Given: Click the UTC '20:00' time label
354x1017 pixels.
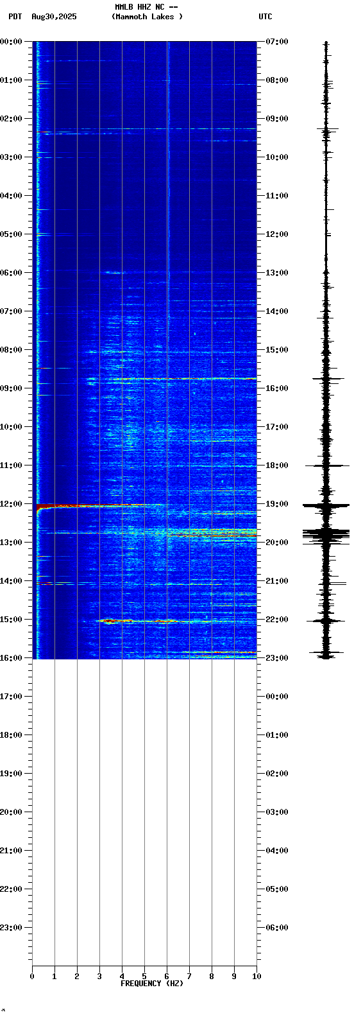Looking at the screenshot, I should pos(277,543).
